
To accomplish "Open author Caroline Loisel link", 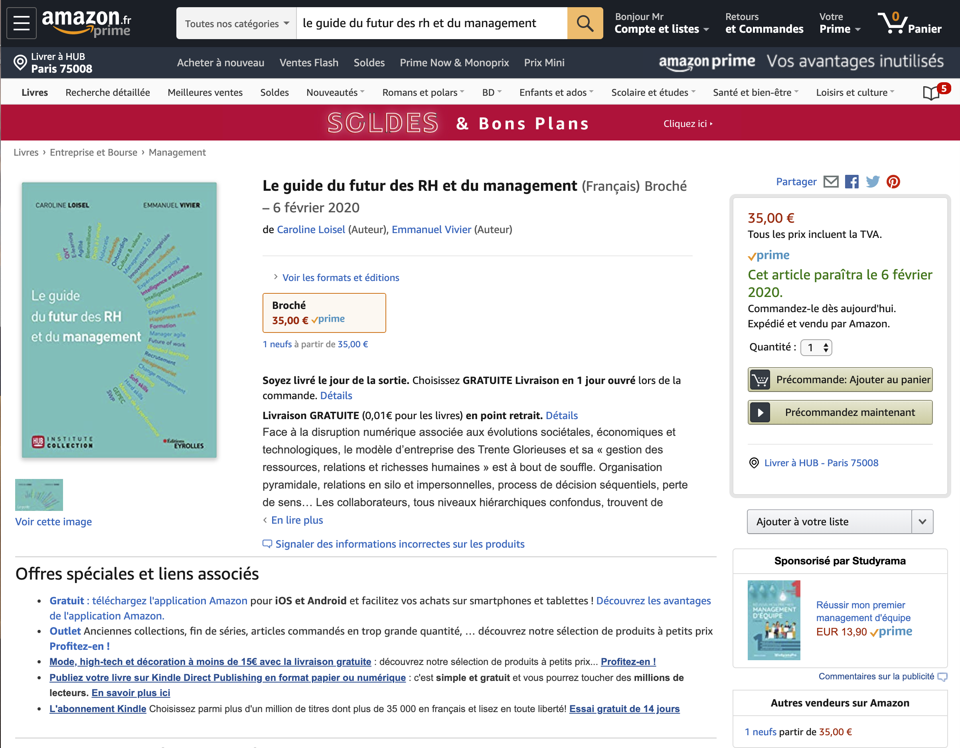I will tap(311, 230).
